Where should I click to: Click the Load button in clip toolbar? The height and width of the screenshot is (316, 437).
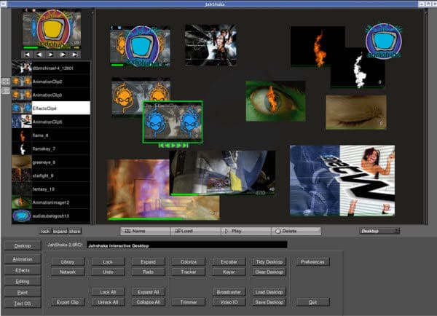(x=196, y=231)
